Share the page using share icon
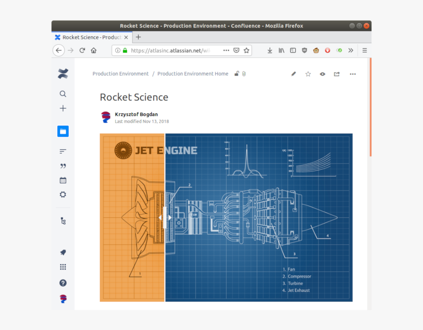Image resolution: width=423 pixels, height=330 pixels. point(336,74)
